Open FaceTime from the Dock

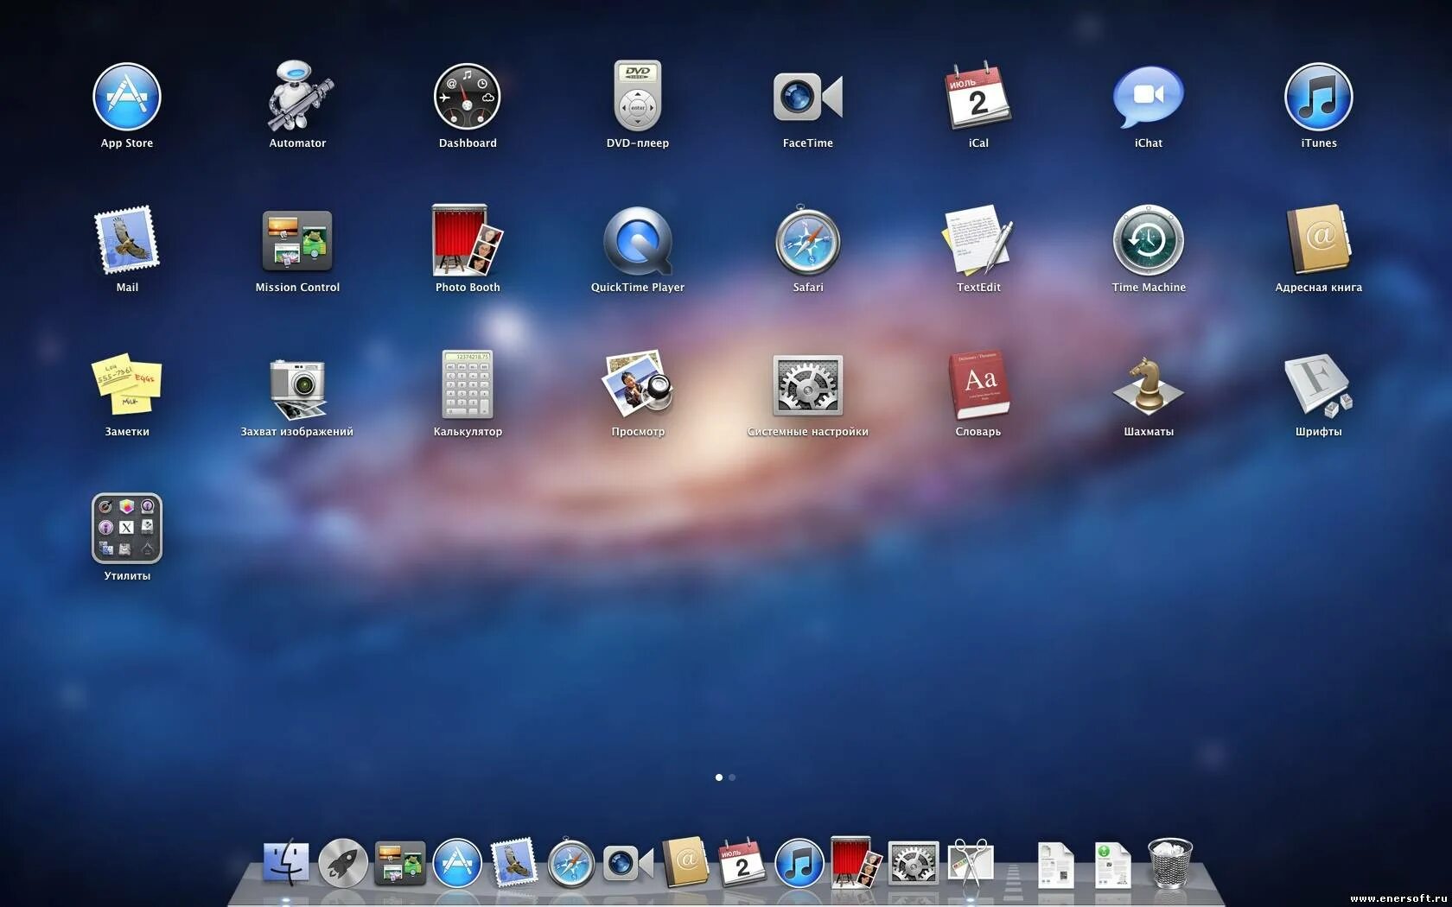point(628,862)
